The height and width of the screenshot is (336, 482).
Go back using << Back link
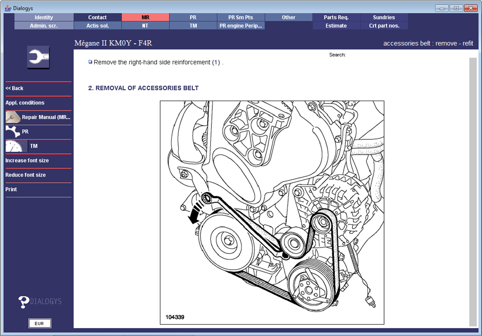click(15, 88)
